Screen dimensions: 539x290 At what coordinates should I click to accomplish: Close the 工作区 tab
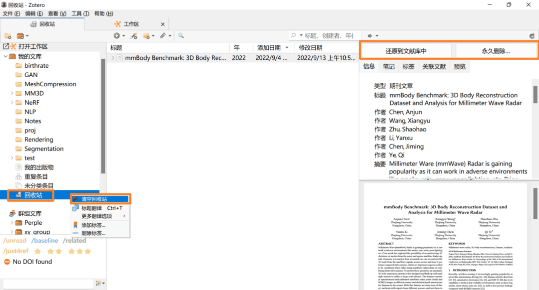pos(163,24)
